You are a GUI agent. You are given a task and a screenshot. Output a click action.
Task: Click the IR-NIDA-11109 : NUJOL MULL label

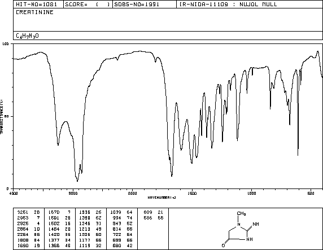click(228, 5)
